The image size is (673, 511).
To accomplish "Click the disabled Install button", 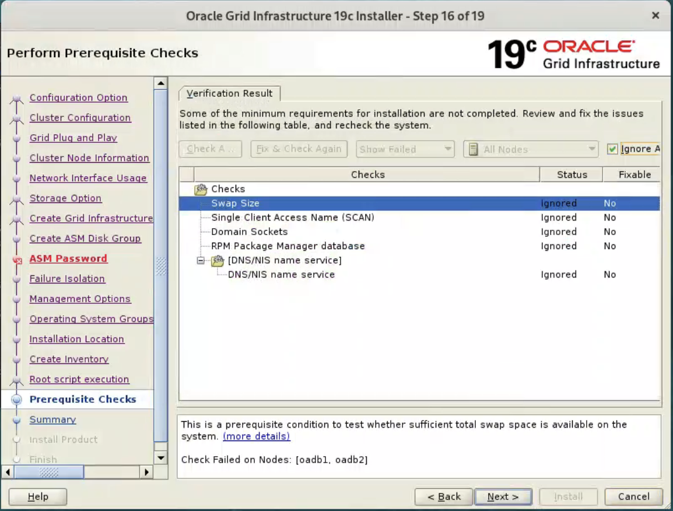I will pos(568,496).
